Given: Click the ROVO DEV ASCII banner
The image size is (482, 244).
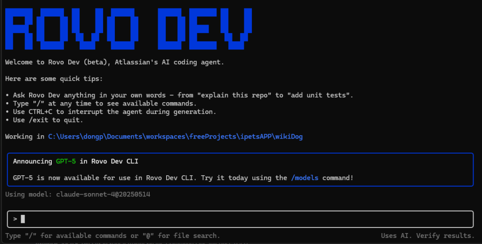Looking at the screenshot, I should pyautogui.click(x=129, y=29).
